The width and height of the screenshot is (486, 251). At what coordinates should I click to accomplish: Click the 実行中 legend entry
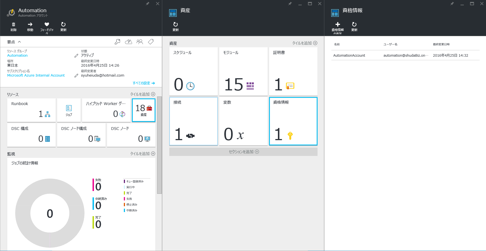click(129, 187)
